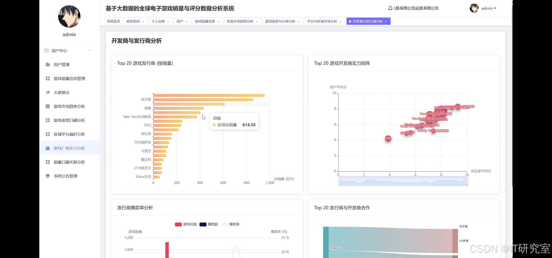
Task: Click the 开发商与发行商分析 page heading
Action: coord(137,41)
